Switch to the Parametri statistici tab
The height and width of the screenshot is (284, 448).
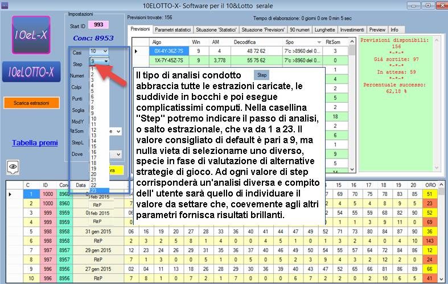(x=172, y=29)
